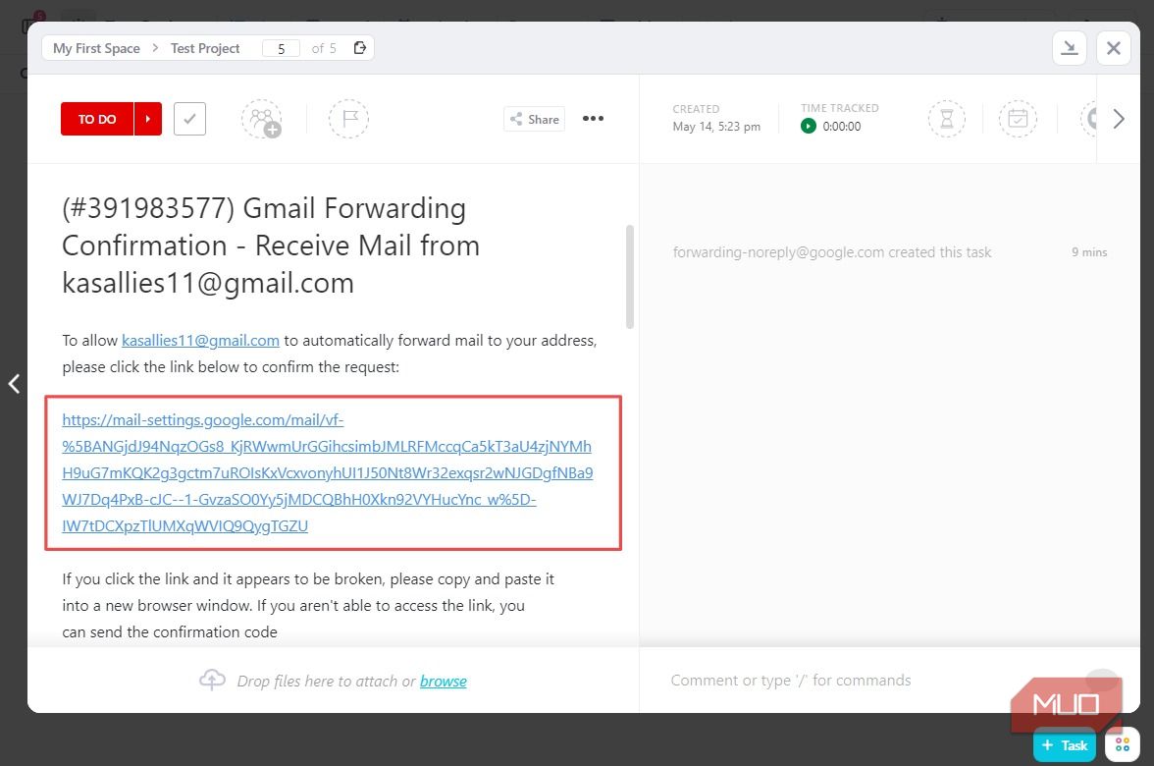Click the cloud upload icon
Screen dimensions: 1154x766
213,680
